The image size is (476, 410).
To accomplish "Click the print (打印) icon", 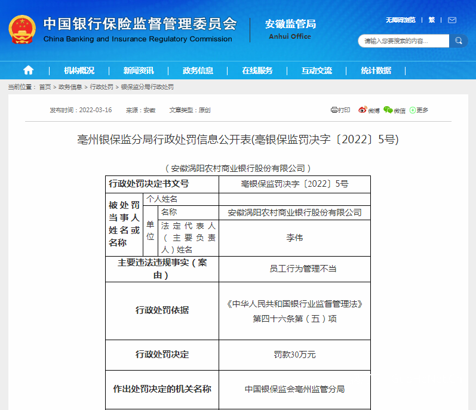I will (340, 110).
